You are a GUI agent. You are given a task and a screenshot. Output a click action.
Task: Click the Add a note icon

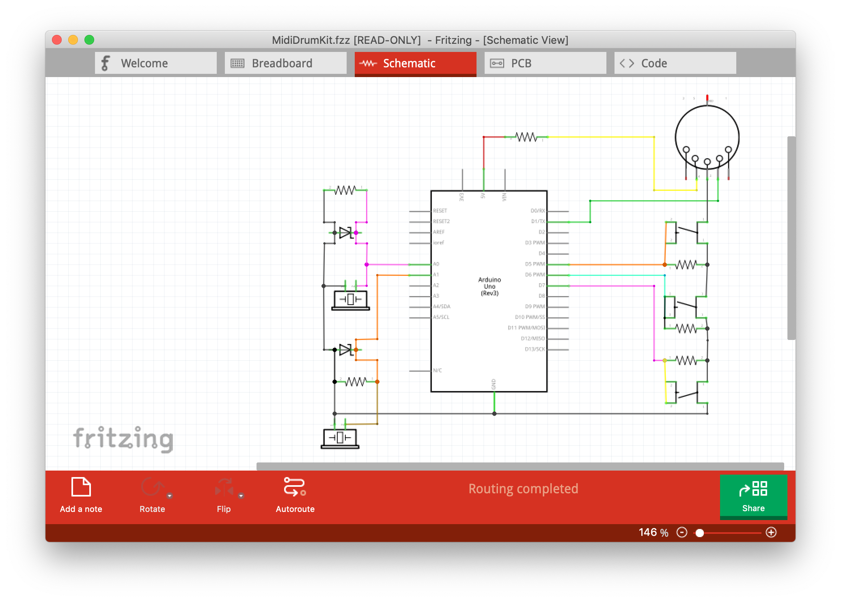pos(81,487)
